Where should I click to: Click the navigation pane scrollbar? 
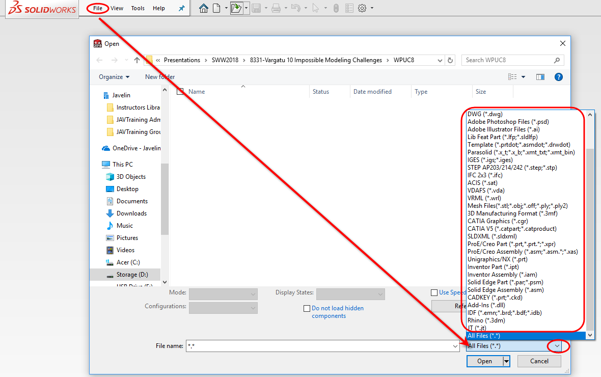click(165, 199)
